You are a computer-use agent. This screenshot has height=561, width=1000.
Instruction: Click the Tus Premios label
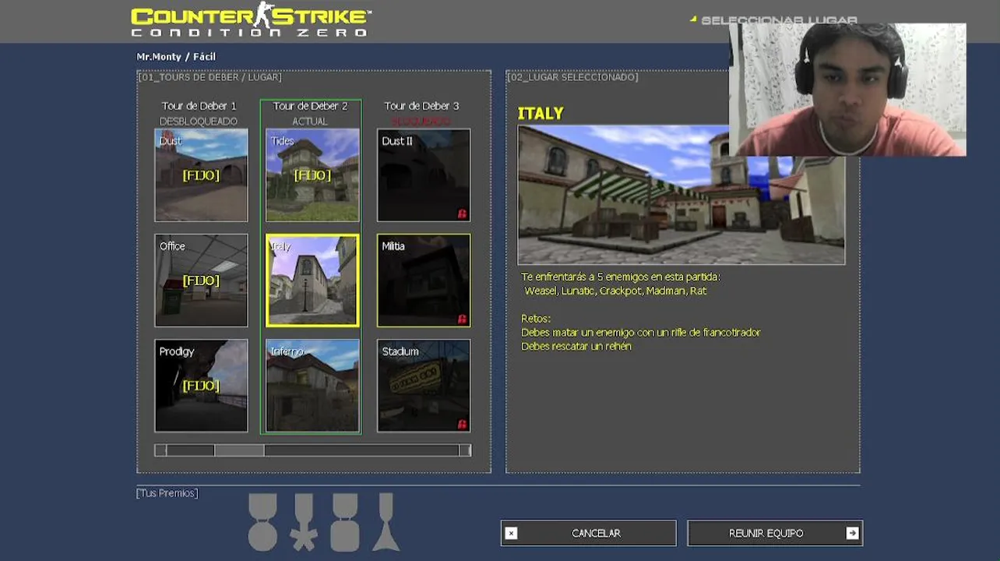pos(167,493)
